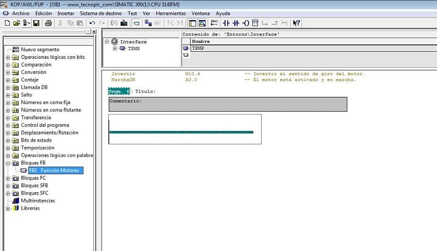Click the online/offline connection icon
437x251 pixels.
148,23
